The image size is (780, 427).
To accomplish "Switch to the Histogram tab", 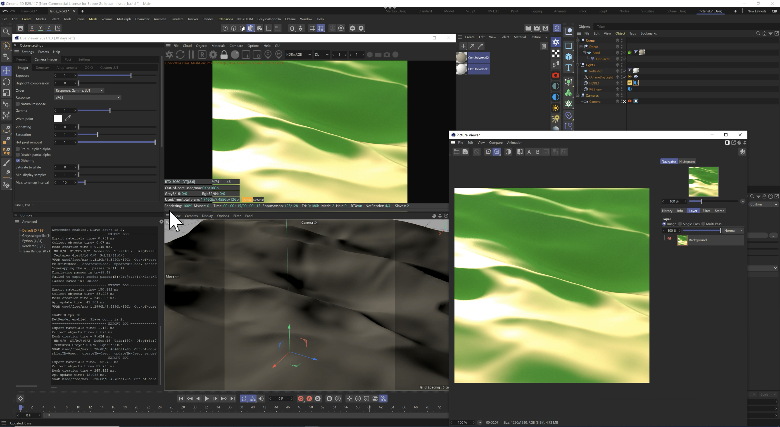I will [x=687, y=161].
